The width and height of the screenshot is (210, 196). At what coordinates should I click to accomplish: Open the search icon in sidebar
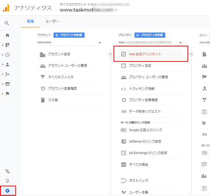pyautogui.click(x=7, y=23)
